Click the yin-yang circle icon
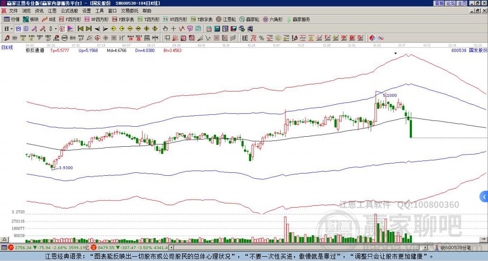The image size is (488, 261). [x=372, y=38]
